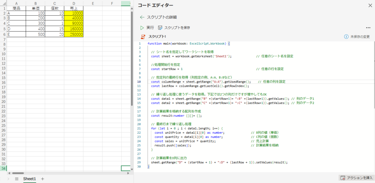
Task: Select column A header
Action: [16, 3]
